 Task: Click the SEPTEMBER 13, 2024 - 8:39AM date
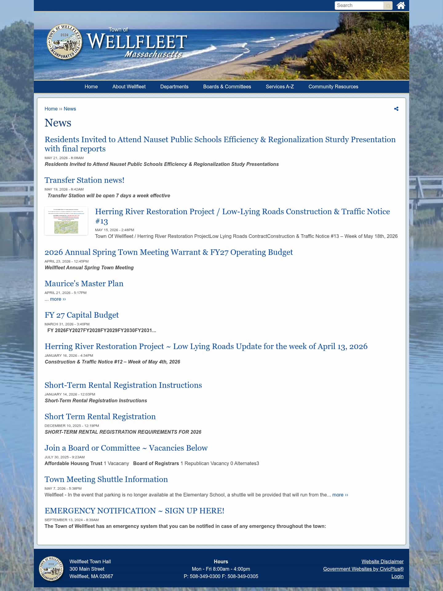72,520
